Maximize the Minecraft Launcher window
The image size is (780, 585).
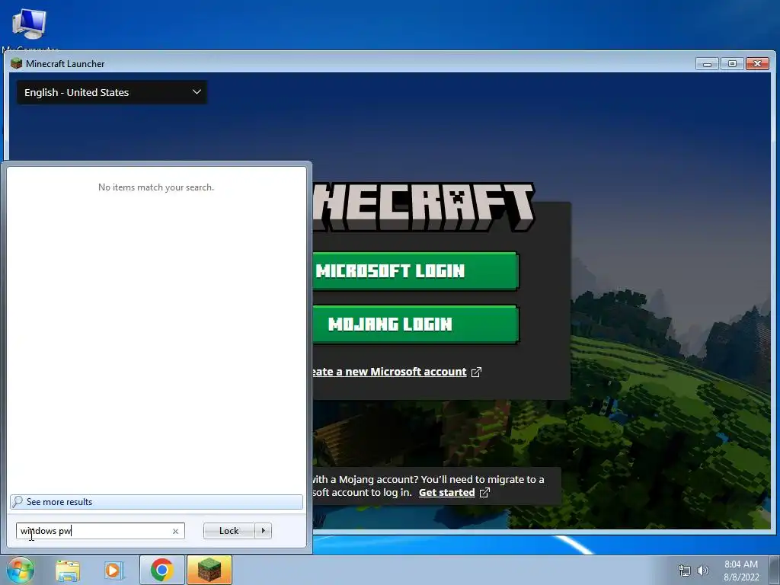coord(732,64)
